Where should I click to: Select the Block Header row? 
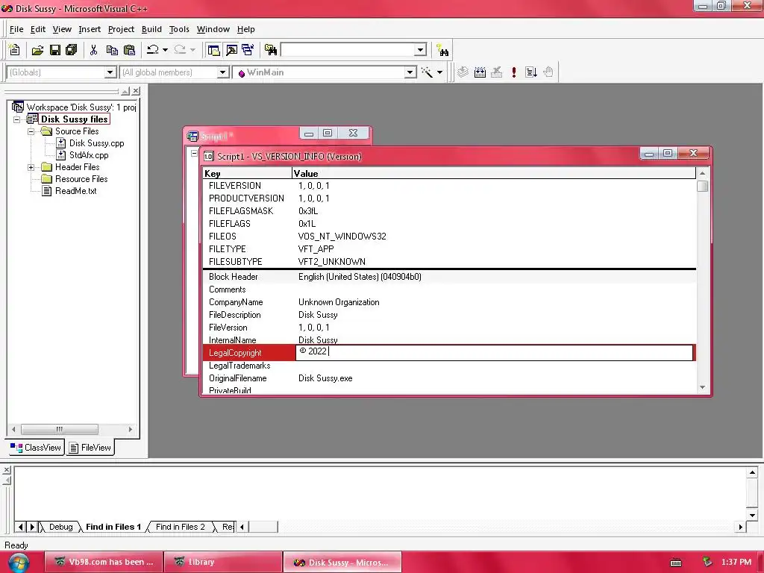tap(448, 277)
